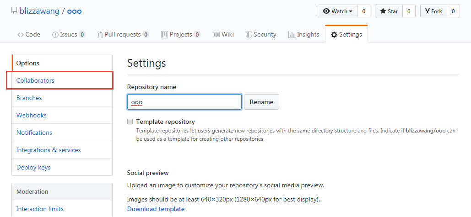The width and height of the screenshot is (471, 217).
Task: Select Deploy keys in the sidebar
Action: pos(33,167)
